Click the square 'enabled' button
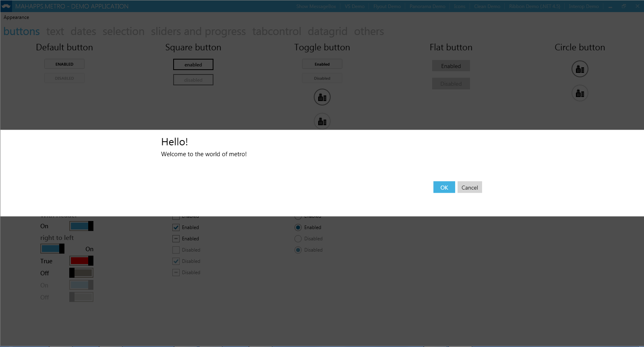644x347 pixels. coord(193,64)
